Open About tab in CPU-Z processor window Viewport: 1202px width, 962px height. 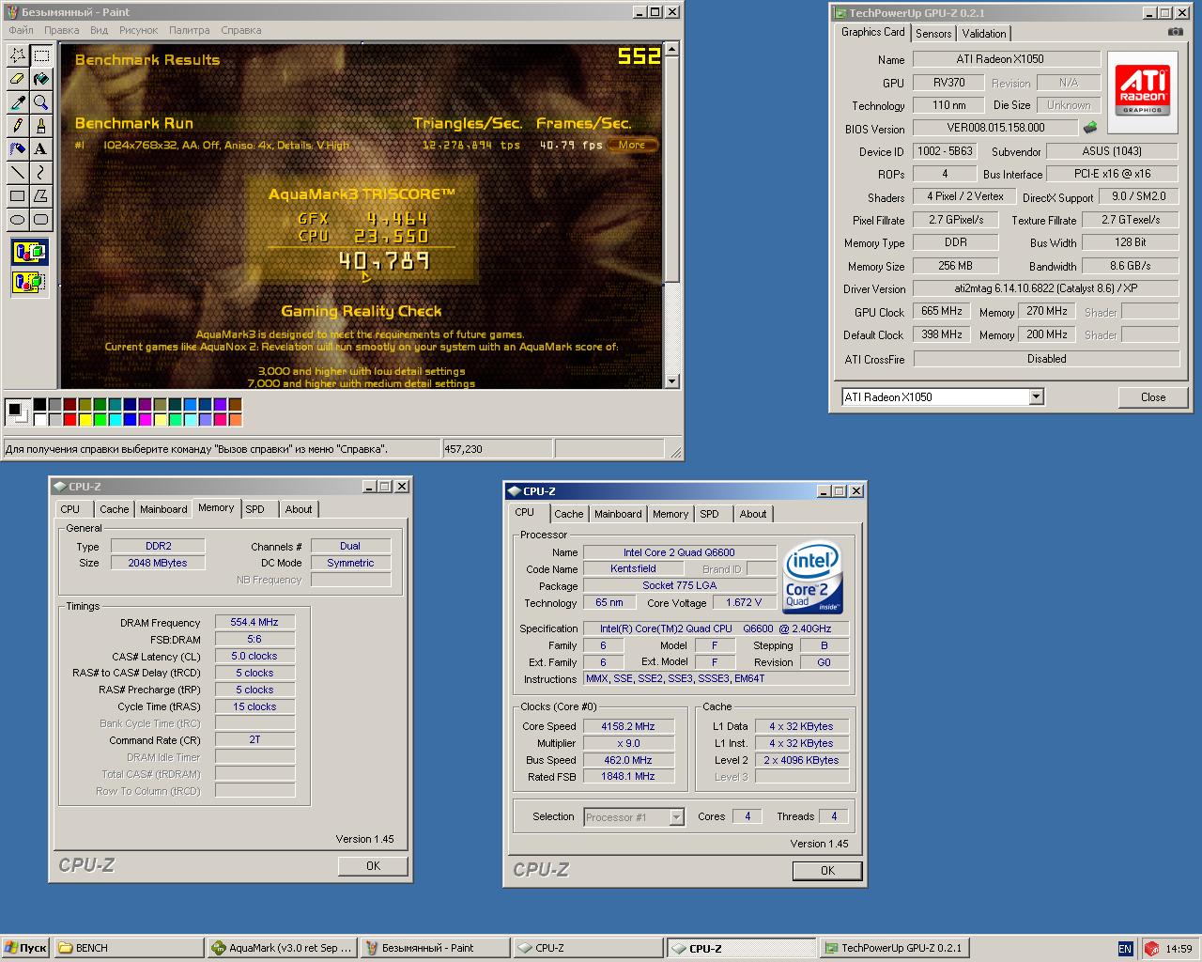(753, 514)
